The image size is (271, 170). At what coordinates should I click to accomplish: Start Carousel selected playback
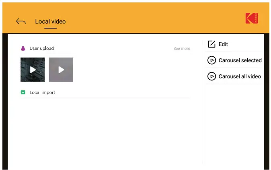coord(240,60)
